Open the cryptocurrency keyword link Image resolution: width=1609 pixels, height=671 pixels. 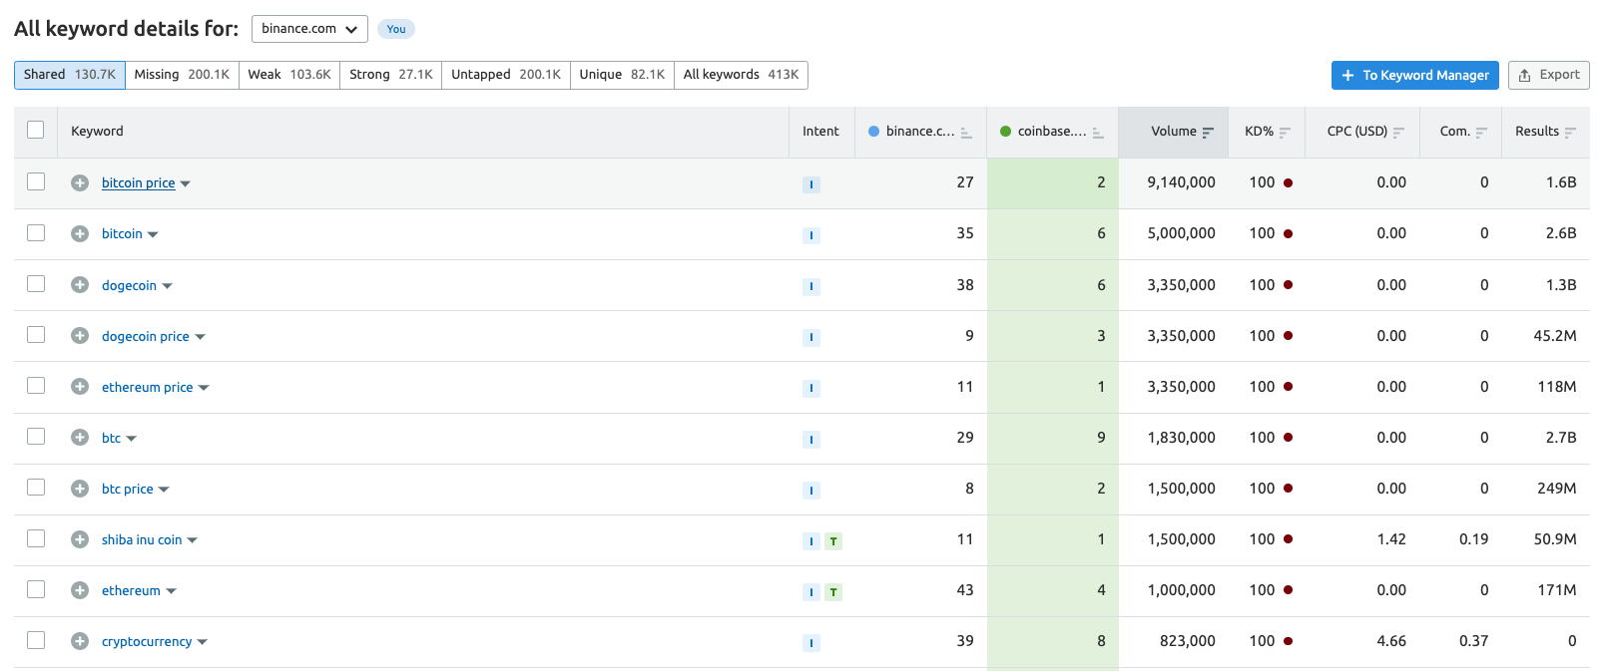pyautogui.click(x=147, y=642)
